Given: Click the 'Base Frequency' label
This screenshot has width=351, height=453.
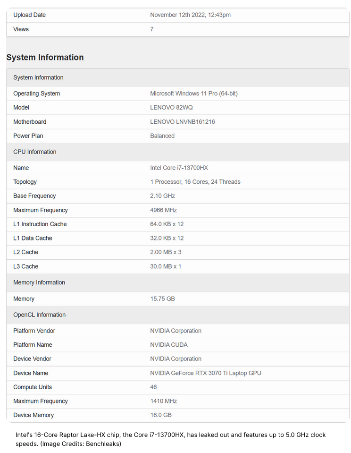Looking at the screenshot, I should click(34, 196).
